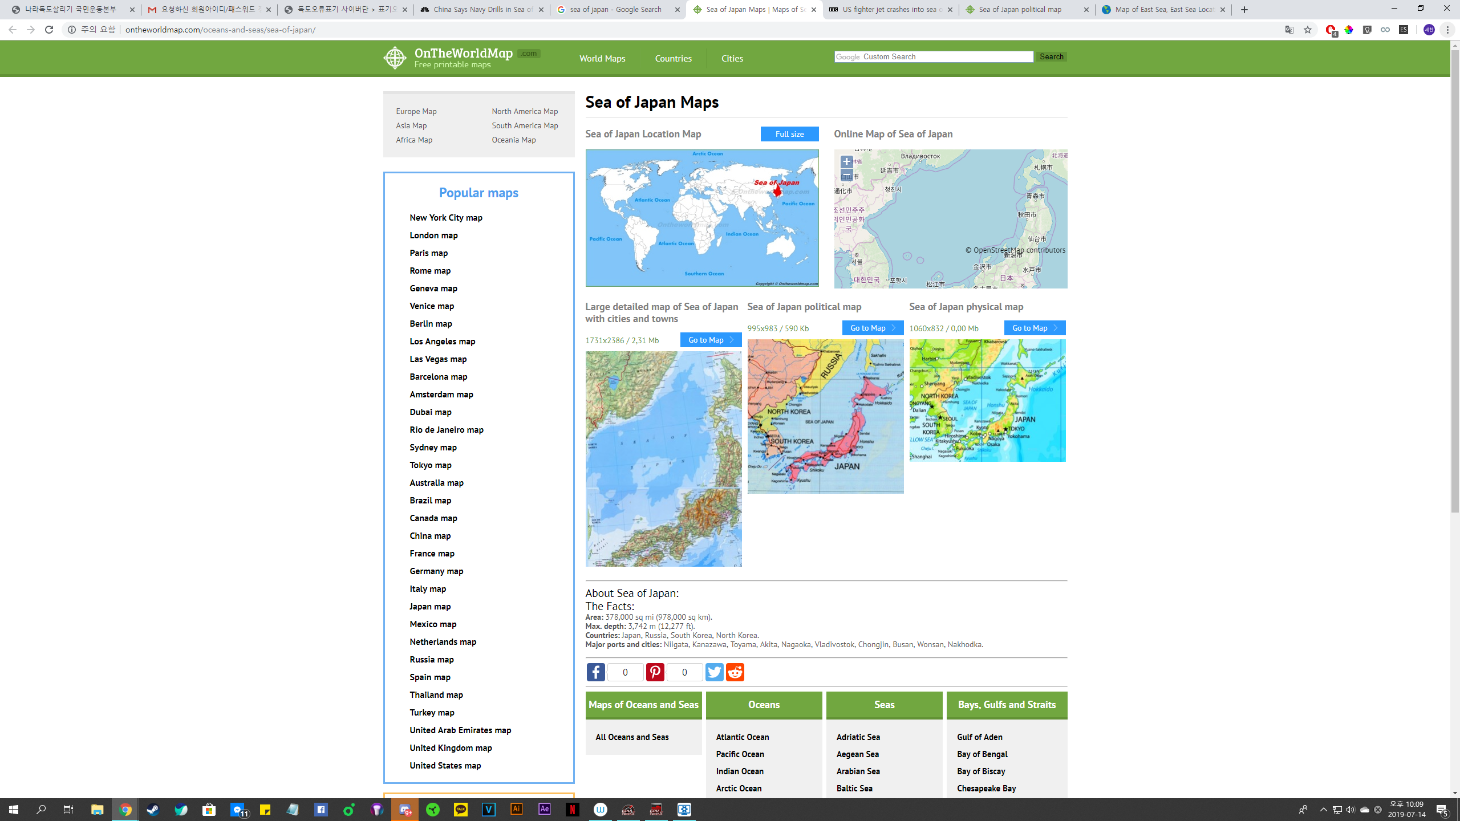This screenshot has height=821, width=1460.
Task: Open the Netflix app in taskbar
Action: [572, 810]
